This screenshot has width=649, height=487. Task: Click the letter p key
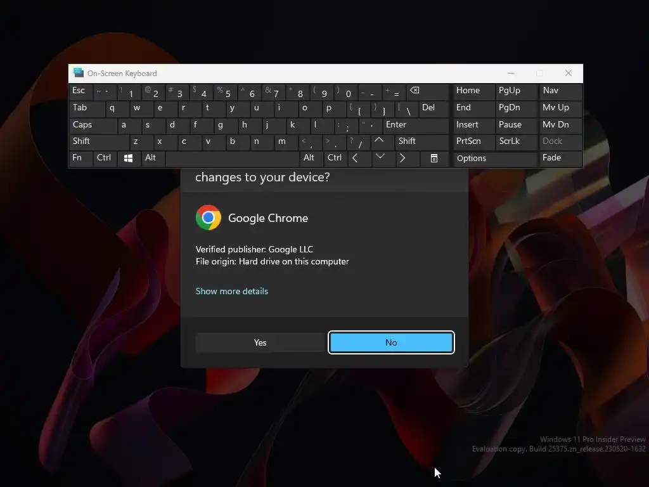(x=333, y=108)
